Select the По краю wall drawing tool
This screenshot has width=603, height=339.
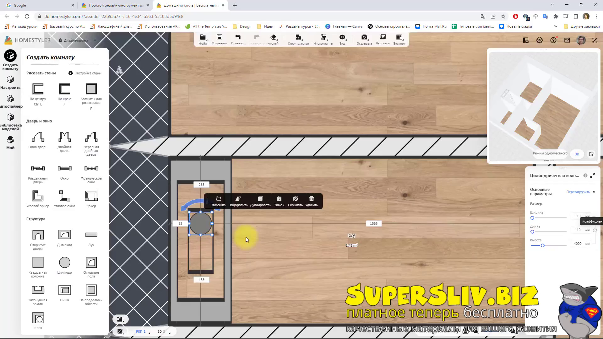pyautogui.click(x=64, y=94)
